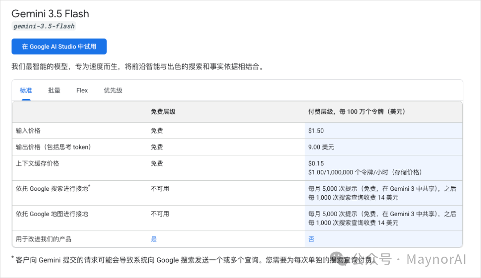
Task: Click paid-tier pricing text in Google 搜索 row
Action: click(382, 193)
